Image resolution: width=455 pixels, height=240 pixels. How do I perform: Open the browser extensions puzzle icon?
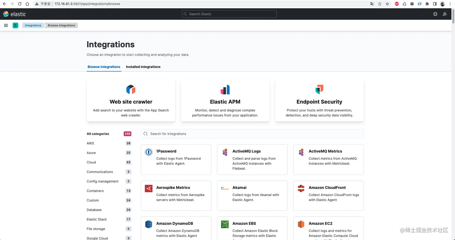pos(427,4)
